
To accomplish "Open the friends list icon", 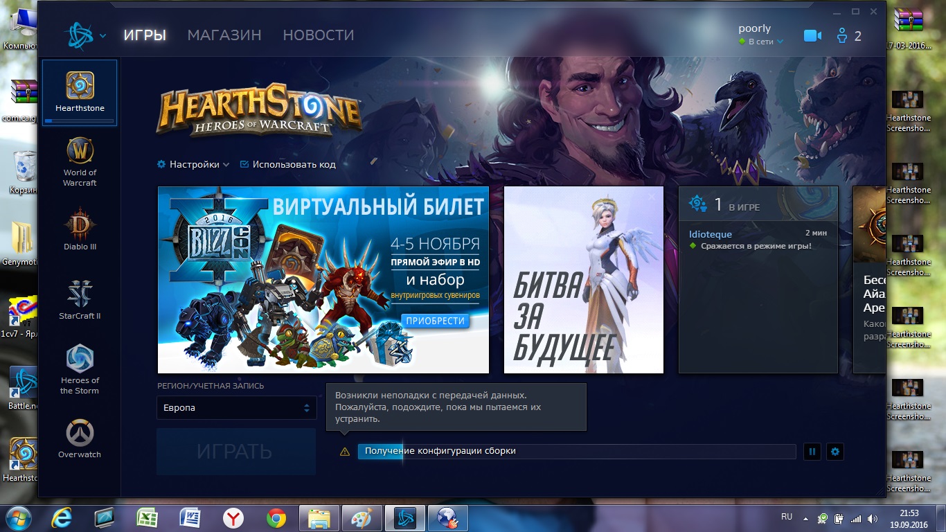I will tap(848, 36).
